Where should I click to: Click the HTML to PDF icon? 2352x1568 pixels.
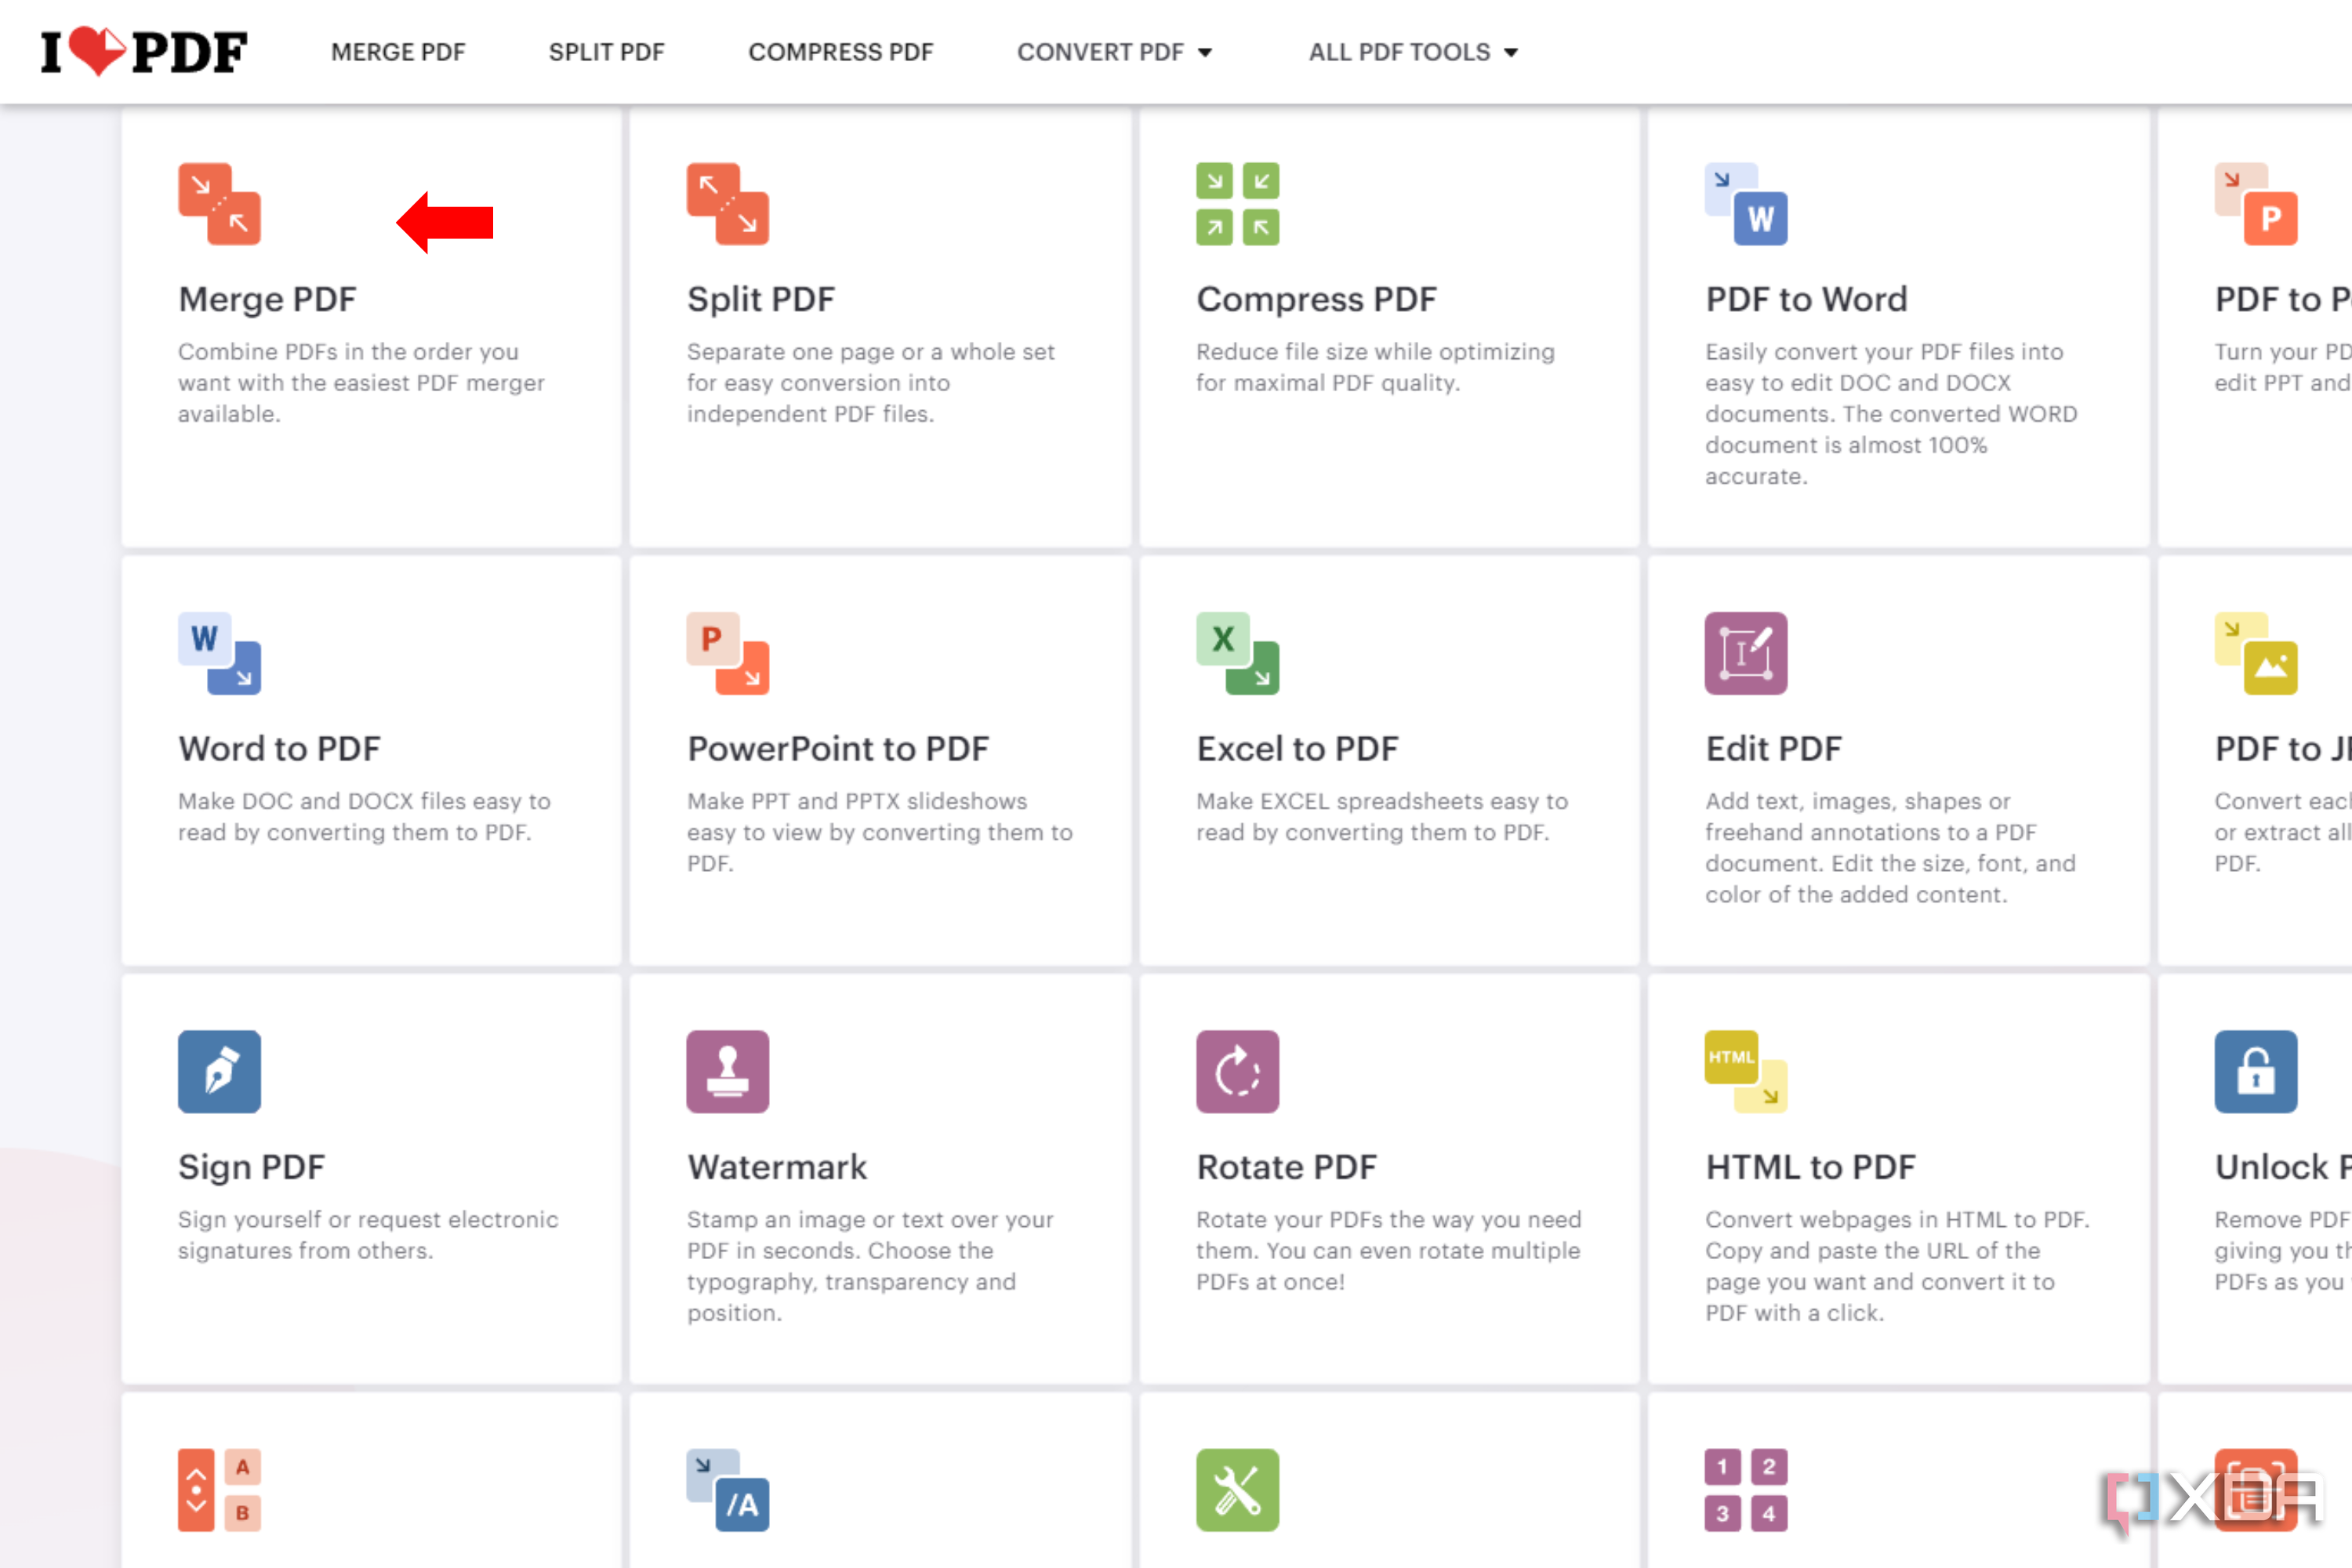(1745, 1071)
